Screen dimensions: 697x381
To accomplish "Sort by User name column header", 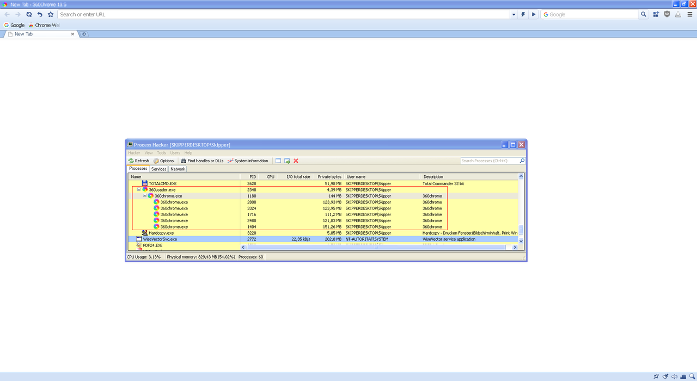I will click(382, 177).
